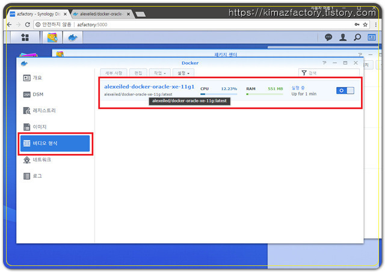
Task: Click the alexeiled-docker-oracle-xe-11g1 container name
Action: tap(149, 87)
